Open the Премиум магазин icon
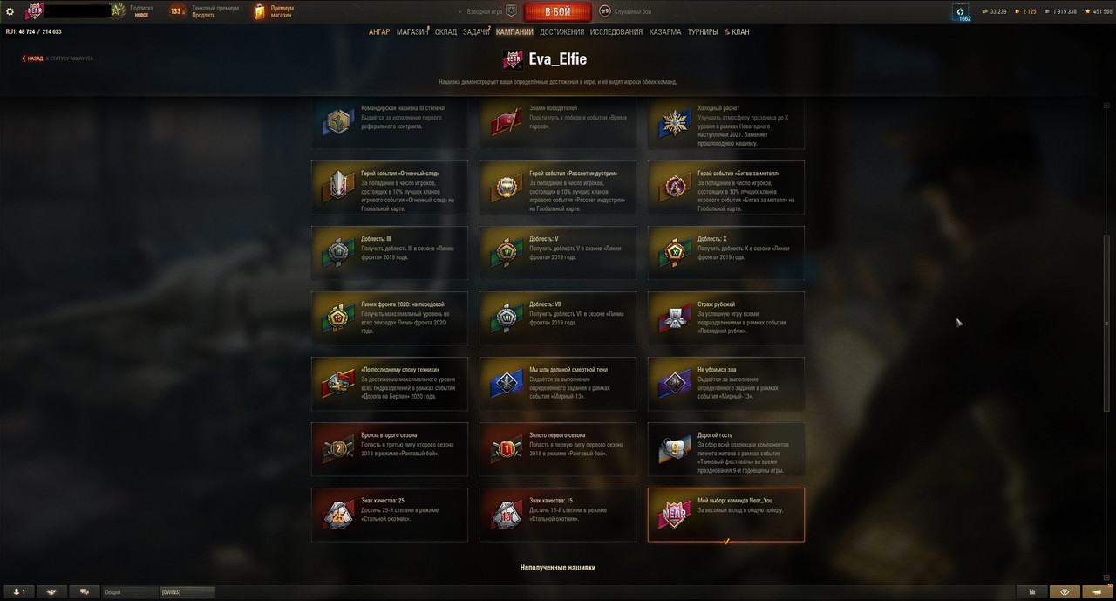 click(x=259, y=11)
